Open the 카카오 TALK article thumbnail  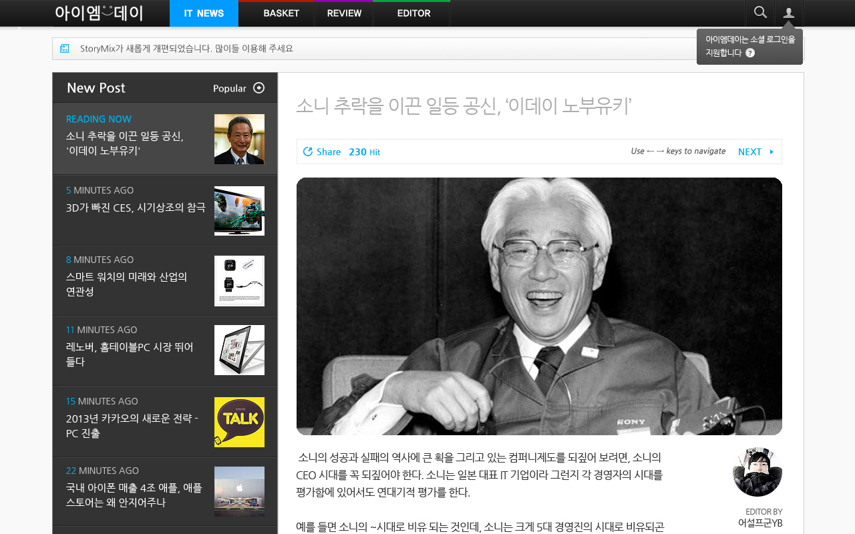(239, 422)
